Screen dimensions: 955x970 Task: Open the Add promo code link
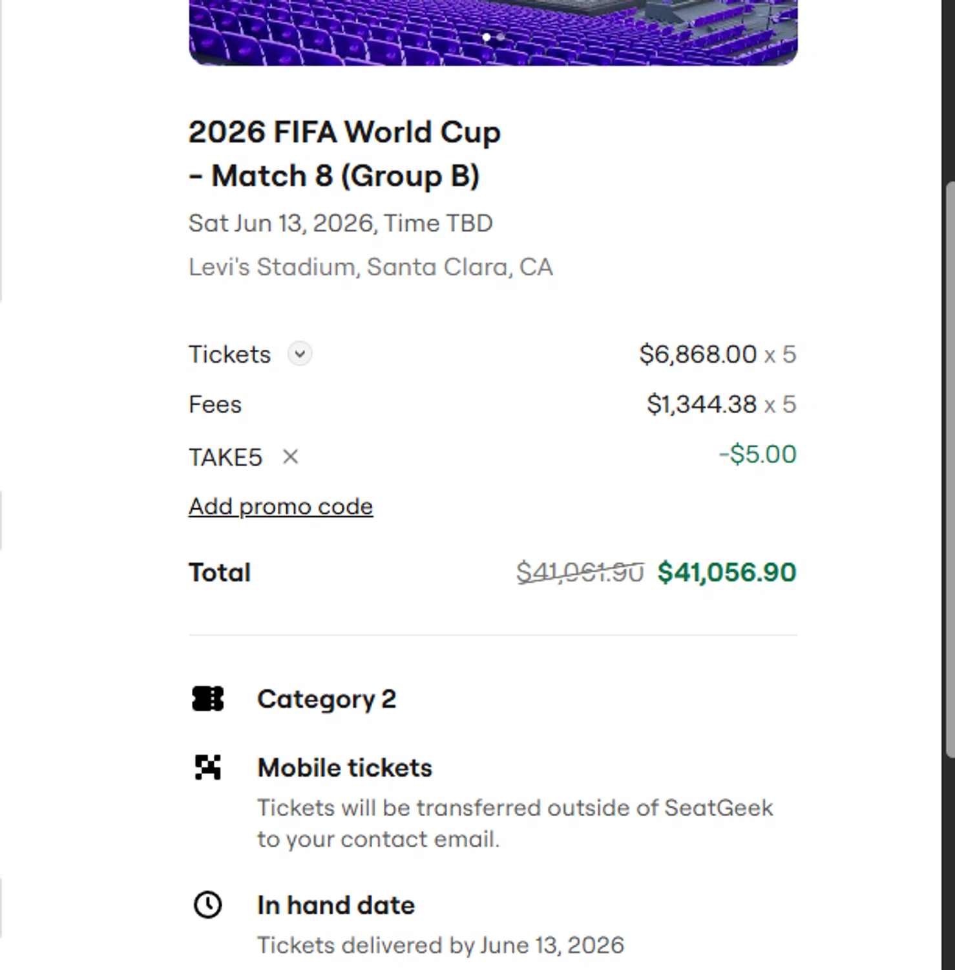pos(280,506)
